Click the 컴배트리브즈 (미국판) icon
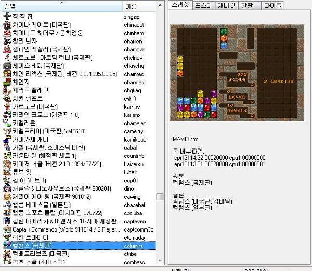The image size is (312, 271). (x=7, y=254)
